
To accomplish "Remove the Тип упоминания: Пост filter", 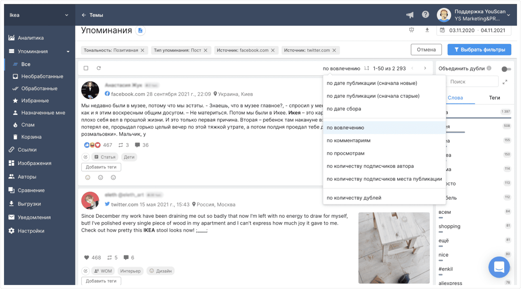I will coord(206,50).
